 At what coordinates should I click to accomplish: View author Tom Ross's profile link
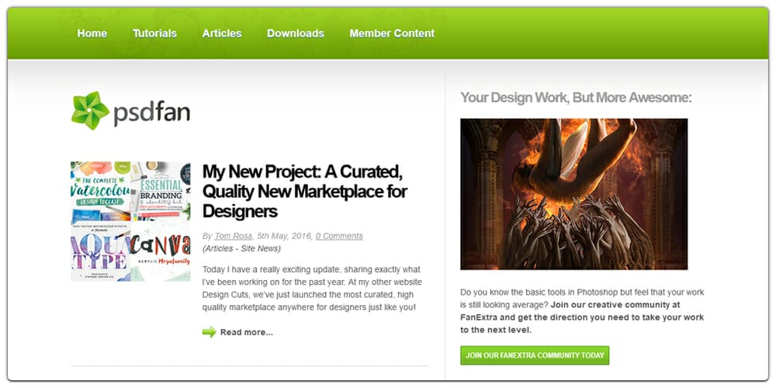click(x=234, y=236)
